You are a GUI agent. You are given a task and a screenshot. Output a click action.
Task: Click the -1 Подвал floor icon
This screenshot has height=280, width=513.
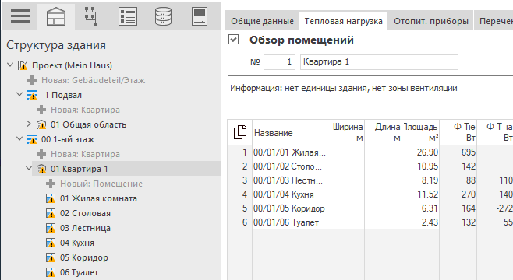(x=32, y=95)
